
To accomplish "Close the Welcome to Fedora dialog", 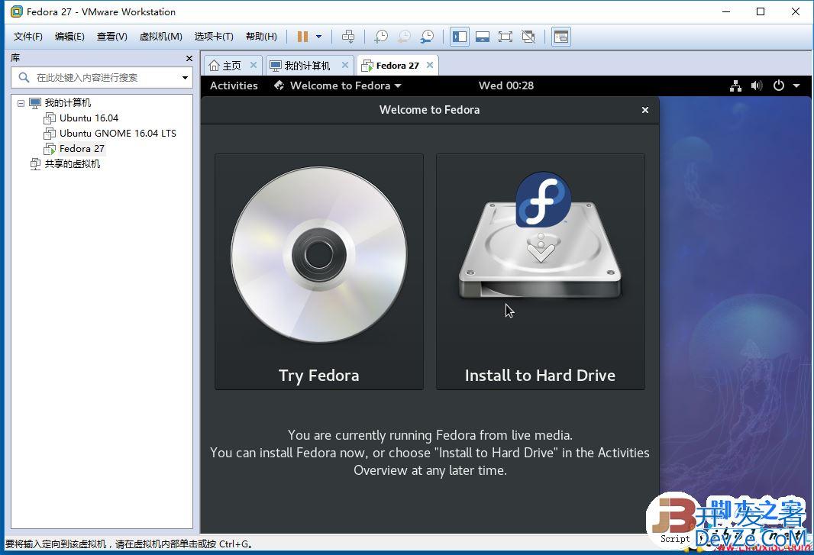I will pos(645,110).
